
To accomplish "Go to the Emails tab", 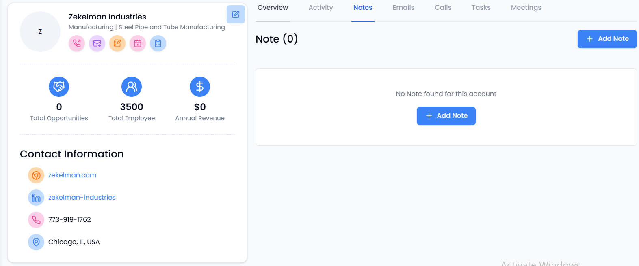I will coord(403,8).
